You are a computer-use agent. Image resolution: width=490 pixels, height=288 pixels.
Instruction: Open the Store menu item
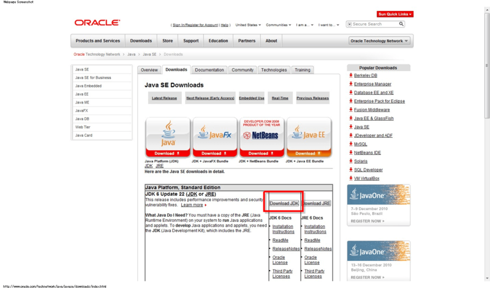pos(167,41)
